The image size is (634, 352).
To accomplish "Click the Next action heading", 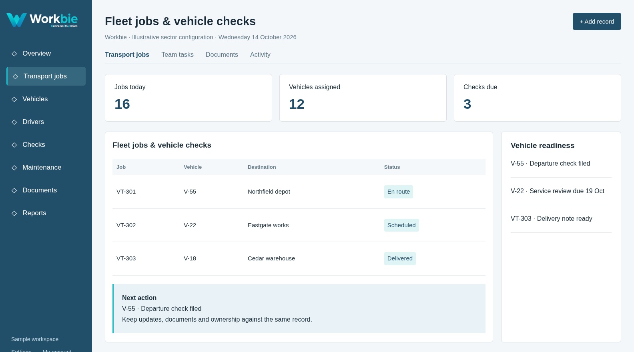I will [x=139, y=298].
